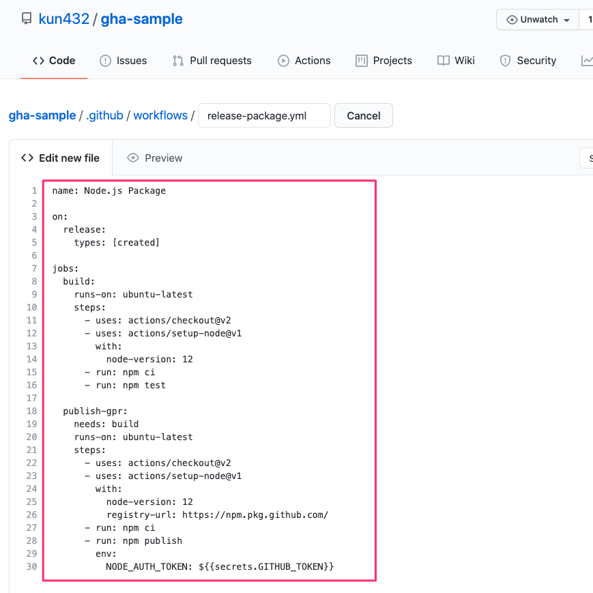Switch to the Code tab
The width and height of the screenshot is (593, 593).
(x=54, y=61)
